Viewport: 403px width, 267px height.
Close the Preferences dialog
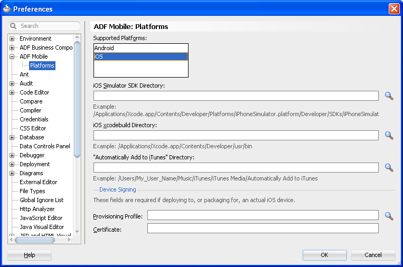point(394,9)
